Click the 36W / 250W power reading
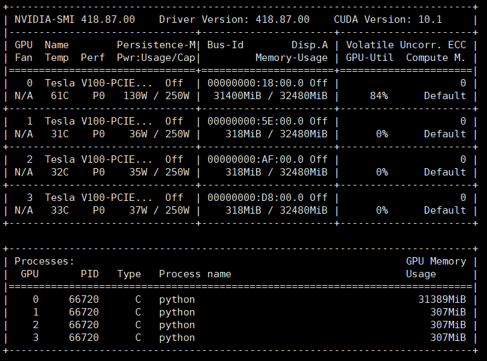Viewport: 487px width, 361px height. click(159, 134)
